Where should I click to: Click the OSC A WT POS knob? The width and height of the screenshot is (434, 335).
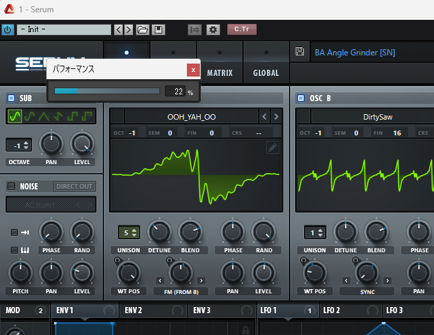click(129, 273)
